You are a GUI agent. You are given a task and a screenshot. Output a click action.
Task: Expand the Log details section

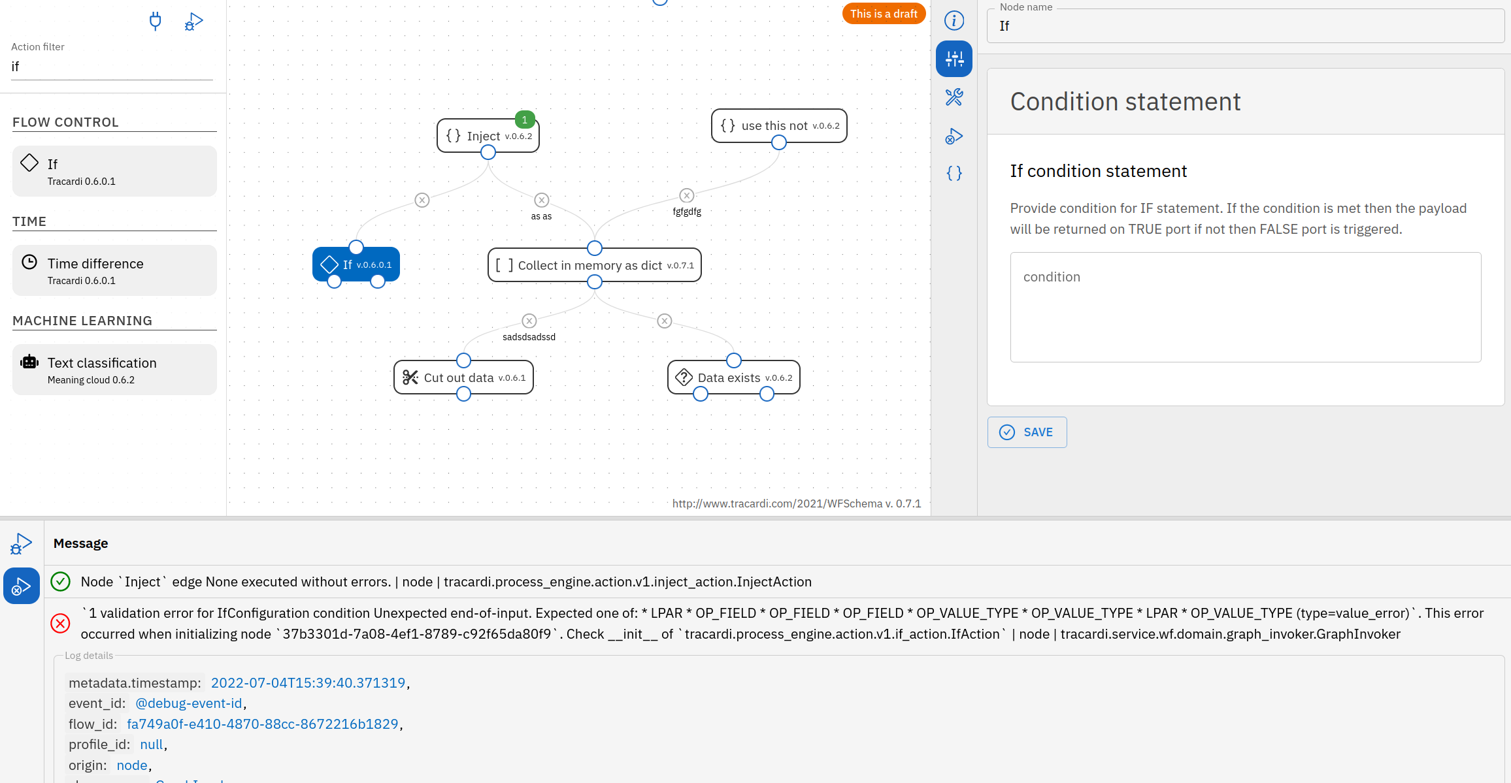[x=88, y=656]
